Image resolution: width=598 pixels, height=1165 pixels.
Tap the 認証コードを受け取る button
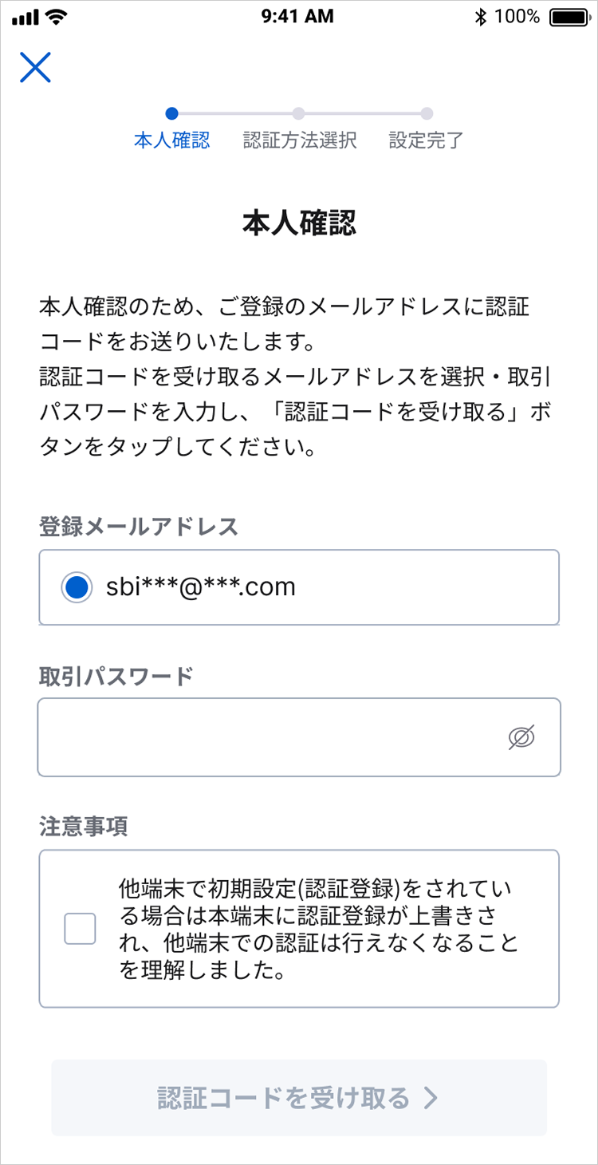[299, 1098]
